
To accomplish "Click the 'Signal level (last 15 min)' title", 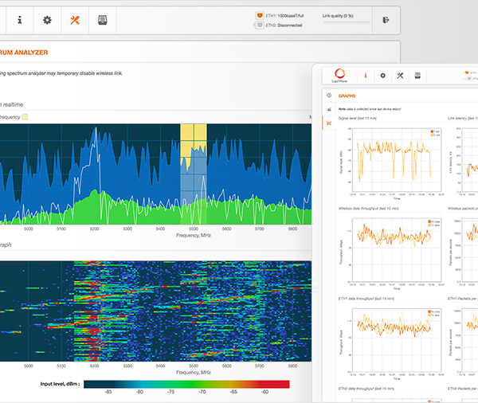I will [357, 119].
